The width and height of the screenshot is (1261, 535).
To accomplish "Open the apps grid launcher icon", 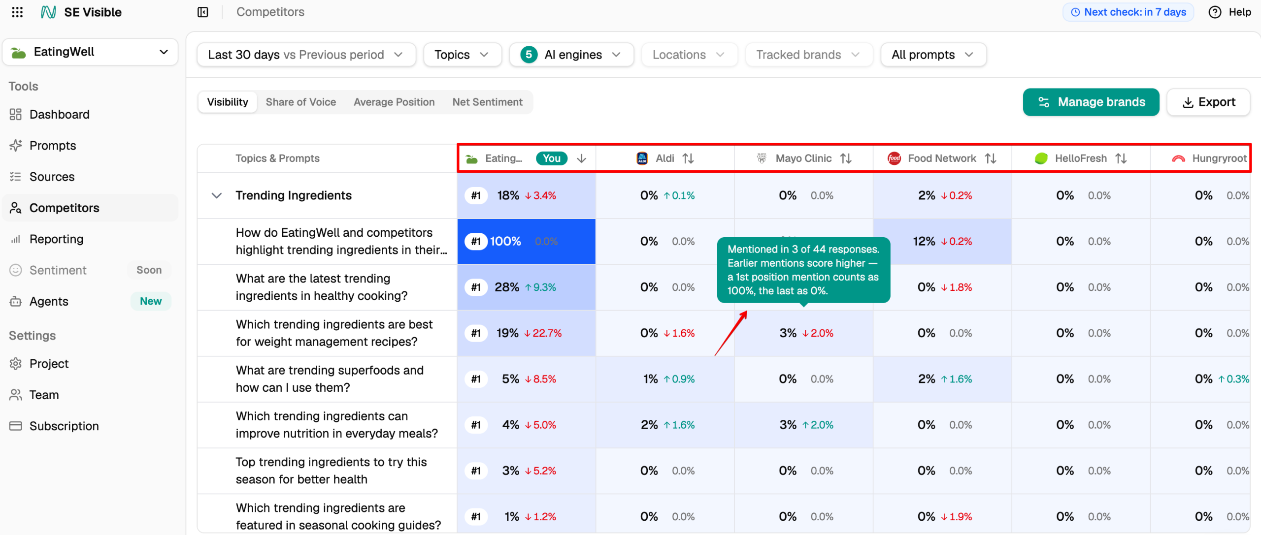I will (17, 12).
